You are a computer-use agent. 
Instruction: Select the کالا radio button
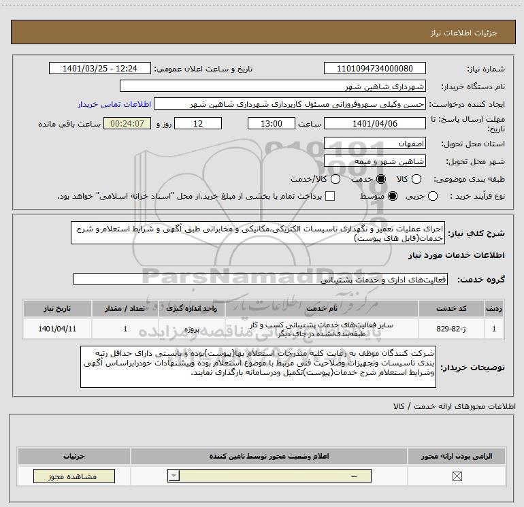(416, 179)
